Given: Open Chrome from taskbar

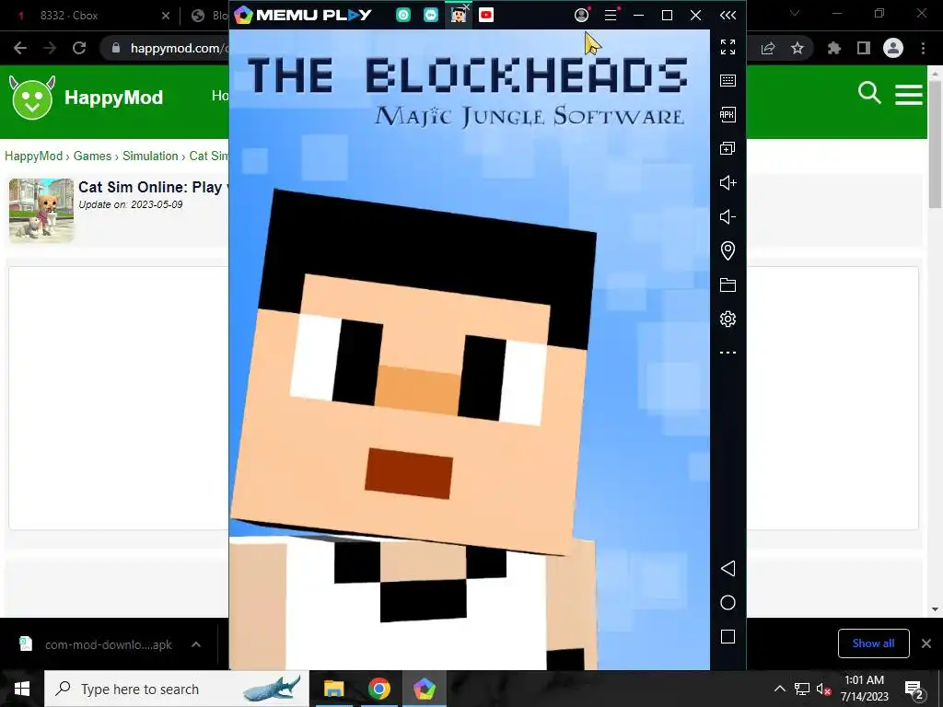Looking at the screenshot, I should coord(378,689).
